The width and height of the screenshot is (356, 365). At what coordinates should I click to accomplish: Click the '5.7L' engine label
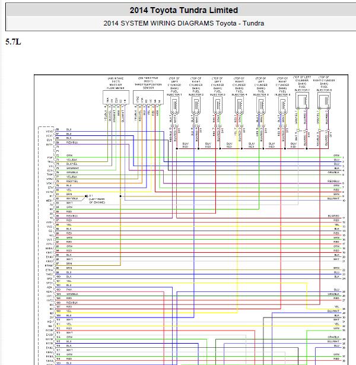[x=13, y=42]
